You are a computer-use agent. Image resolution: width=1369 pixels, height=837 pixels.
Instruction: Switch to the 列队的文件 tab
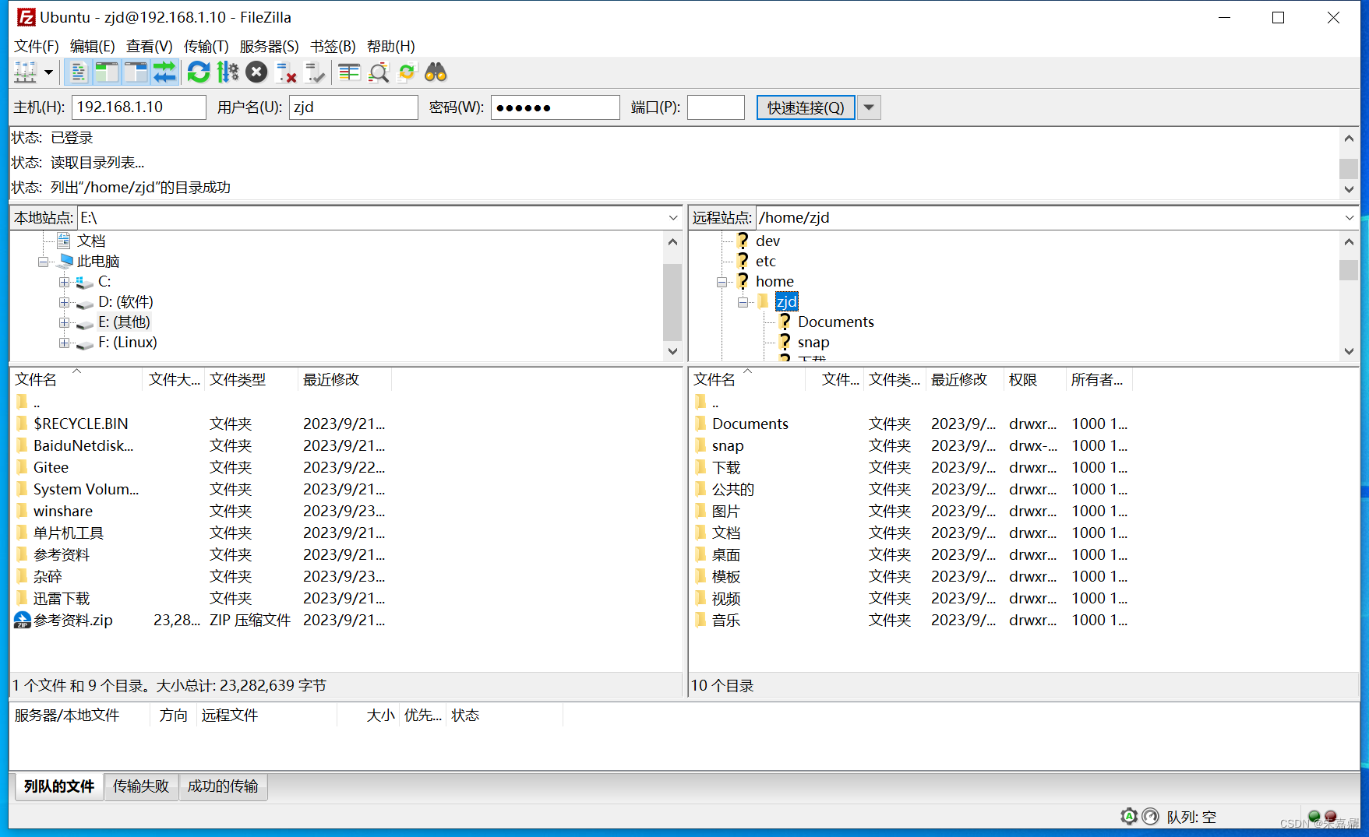coord(59,786)
